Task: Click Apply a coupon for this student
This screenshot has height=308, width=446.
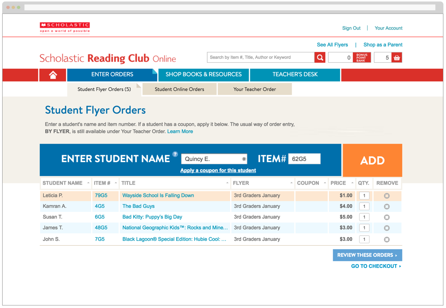Action: (x=218, y=170)
